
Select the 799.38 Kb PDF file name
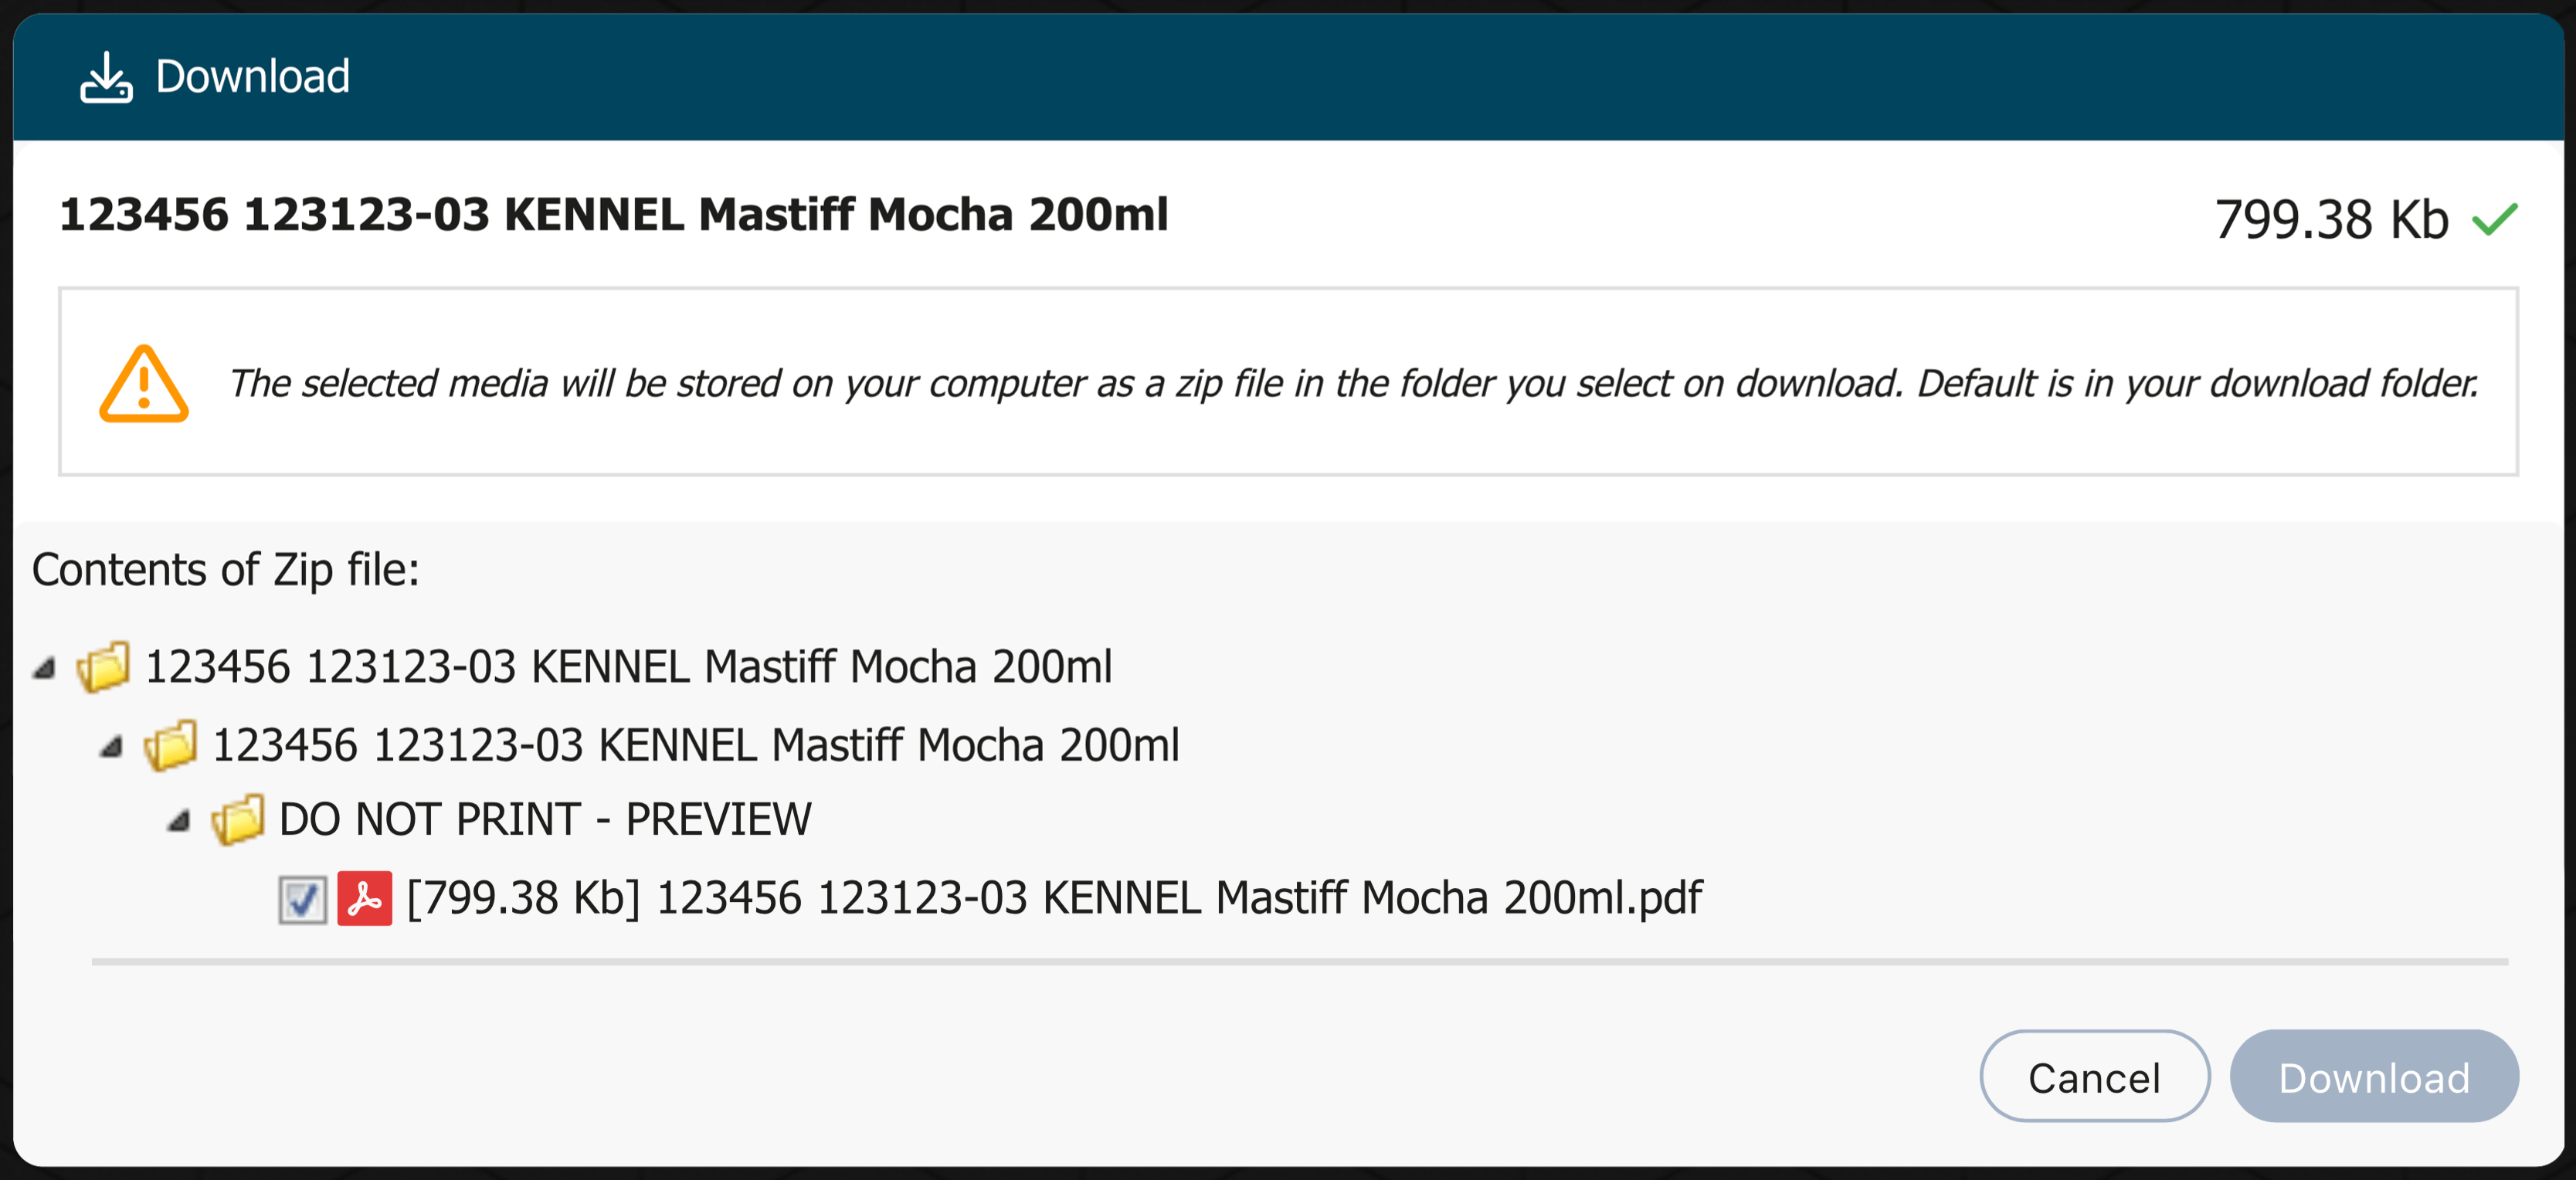1054,898
